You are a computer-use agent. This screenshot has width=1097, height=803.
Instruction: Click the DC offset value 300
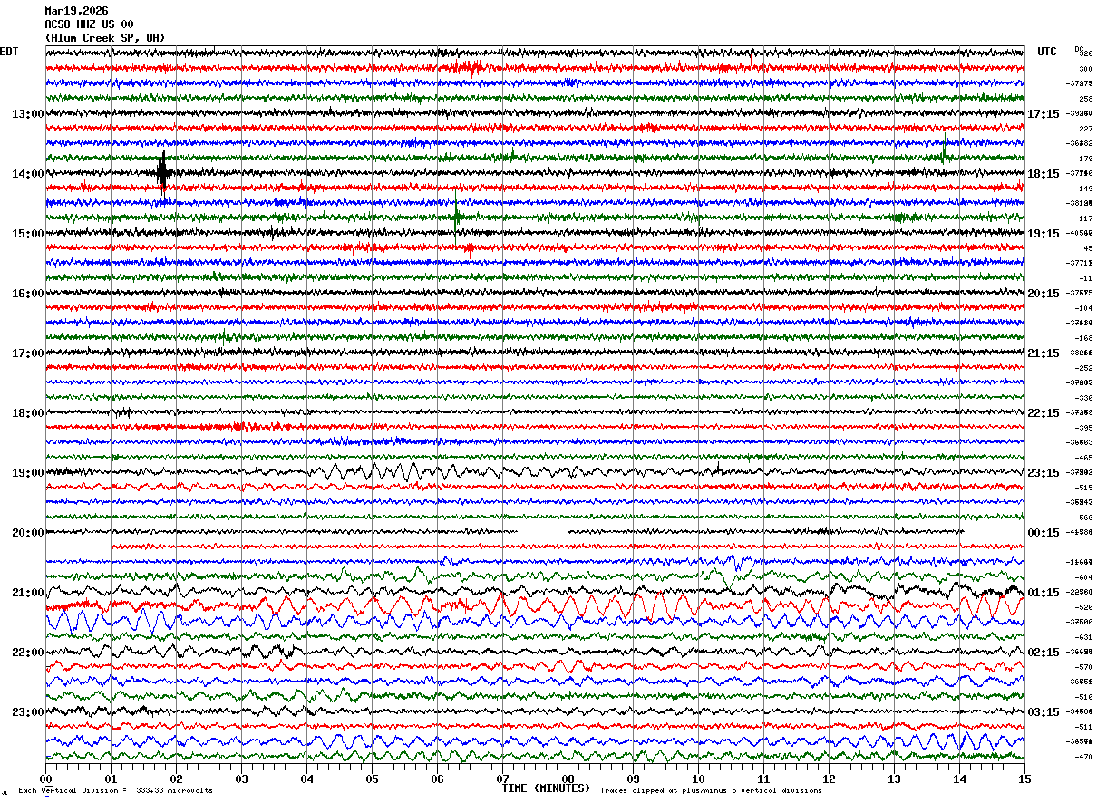[x=1085, y=69]
